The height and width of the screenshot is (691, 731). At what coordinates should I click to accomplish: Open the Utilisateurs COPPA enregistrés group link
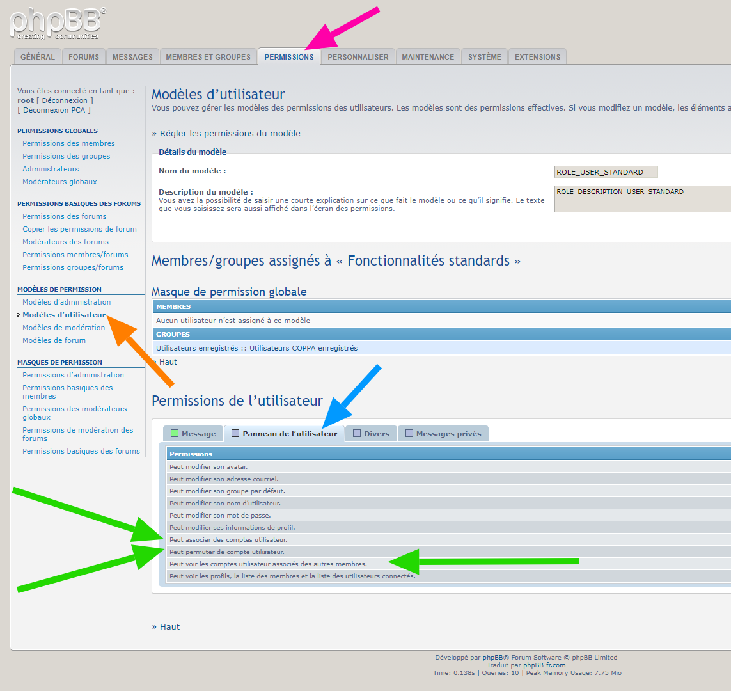point(303,348)
